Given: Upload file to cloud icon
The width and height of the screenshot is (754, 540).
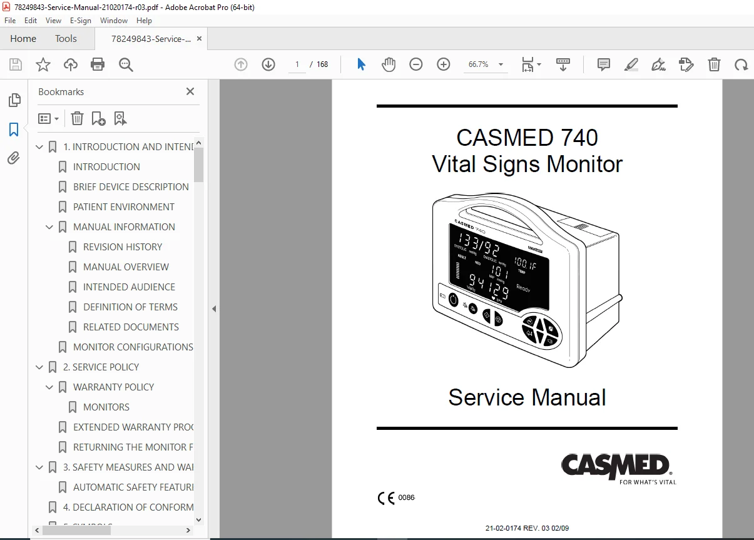Looking at the screenshot, I should (x=71, y=64).
